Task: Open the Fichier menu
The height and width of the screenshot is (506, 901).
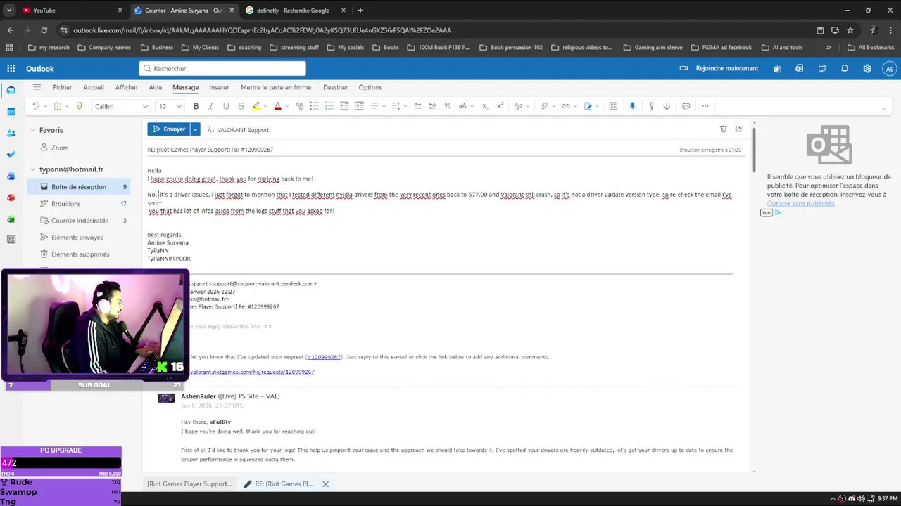Action: click(x=62, y=87)
